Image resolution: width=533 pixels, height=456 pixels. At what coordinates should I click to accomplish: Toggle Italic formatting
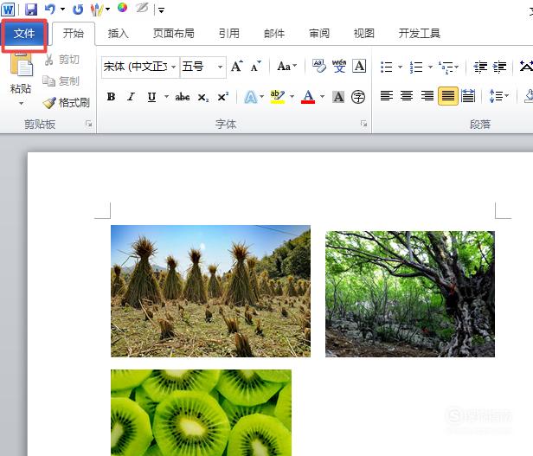pos(131,97)
